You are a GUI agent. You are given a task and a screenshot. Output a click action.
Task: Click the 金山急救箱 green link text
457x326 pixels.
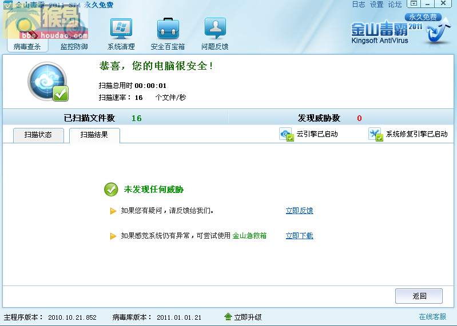click(249, 236)
